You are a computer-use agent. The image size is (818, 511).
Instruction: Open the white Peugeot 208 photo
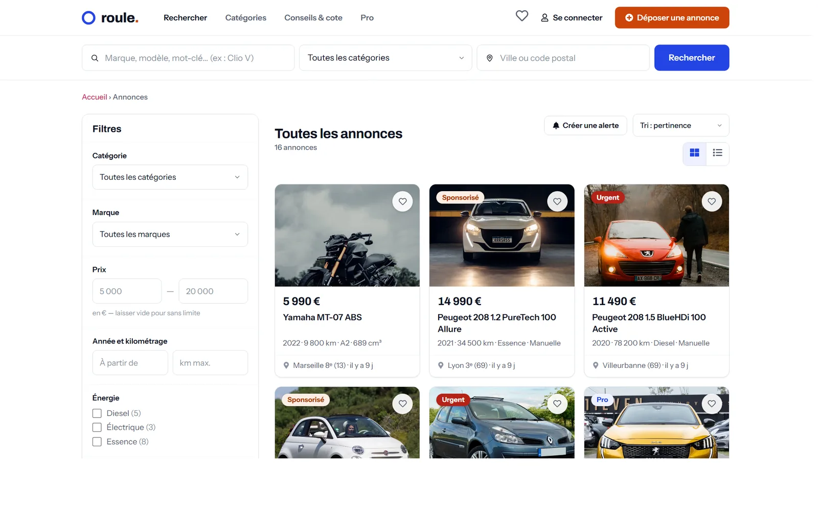[x=502, y=236]
